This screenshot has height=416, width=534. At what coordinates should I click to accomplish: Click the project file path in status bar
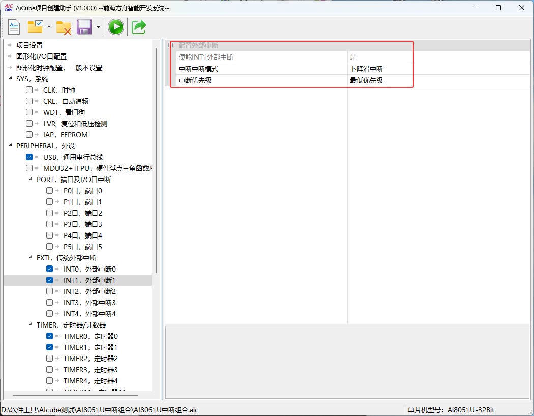point(100,410)
